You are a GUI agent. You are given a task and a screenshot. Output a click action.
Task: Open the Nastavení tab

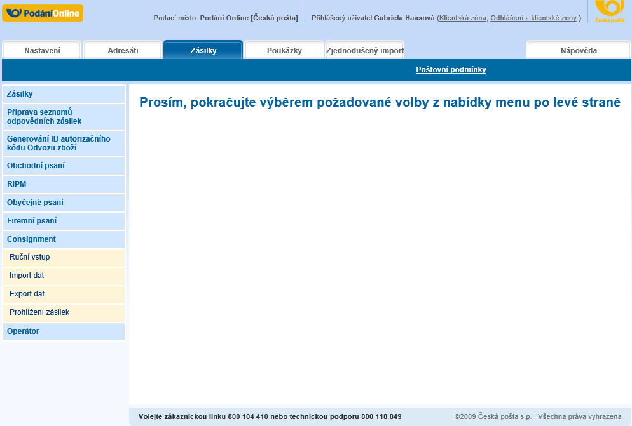(x=42, y=50)
